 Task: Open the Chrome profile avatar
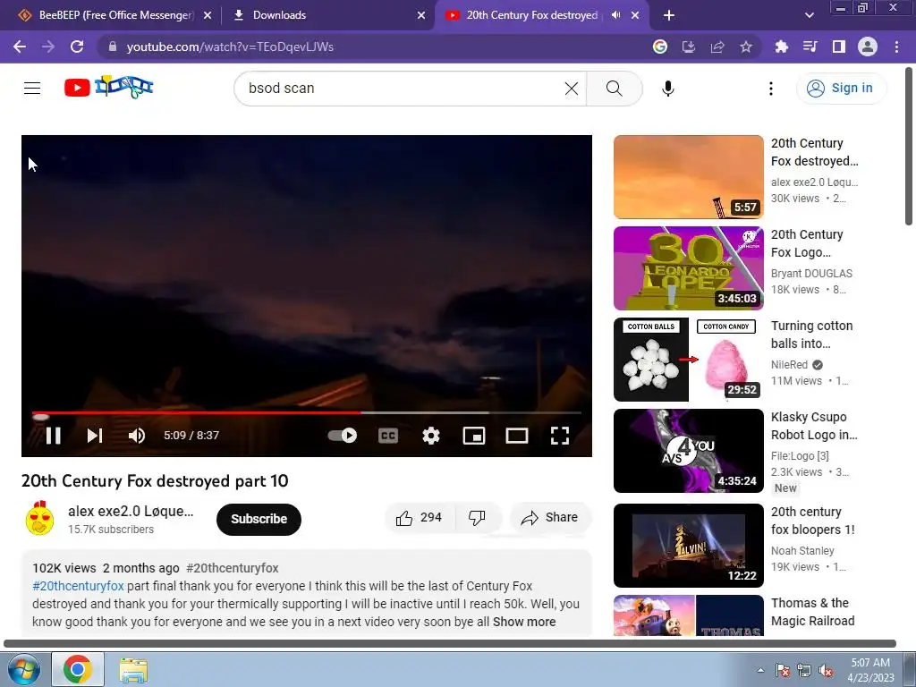(868, 47)
